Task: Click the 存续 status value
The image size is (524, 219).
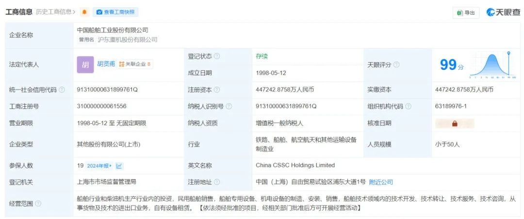Action: click(262, 56)
